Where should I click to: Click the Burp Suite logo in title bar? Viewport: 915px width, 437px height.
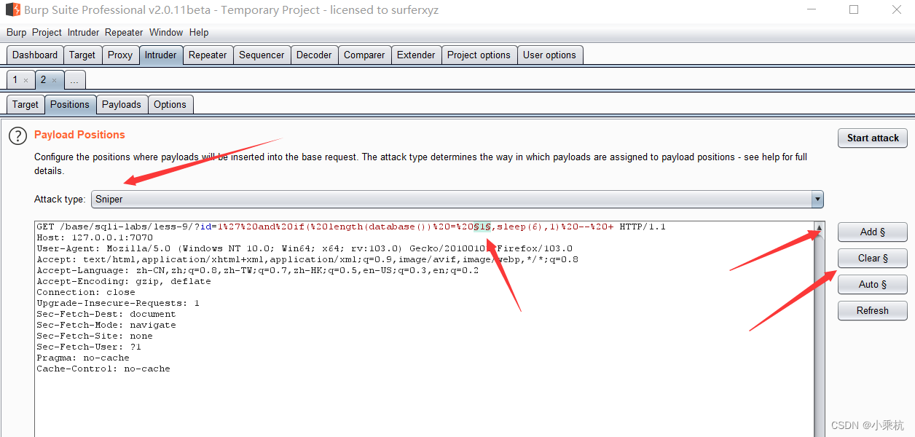pos(12,10)
